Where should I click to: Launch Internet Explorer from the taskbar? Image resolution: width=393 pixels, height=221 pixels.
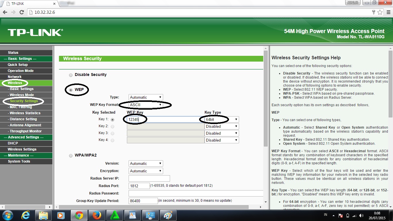pyautogui.click(x=26, y=215)
